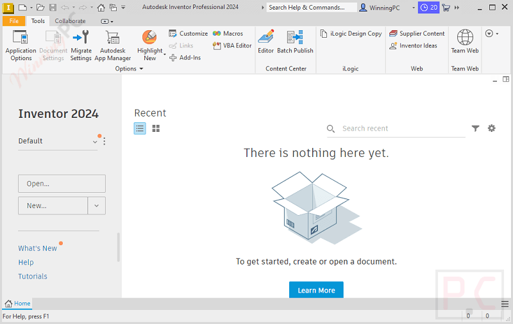Click the left panel scrollbar
The width and height of the screenshot is (513, 324).
[x=118, y=247]
